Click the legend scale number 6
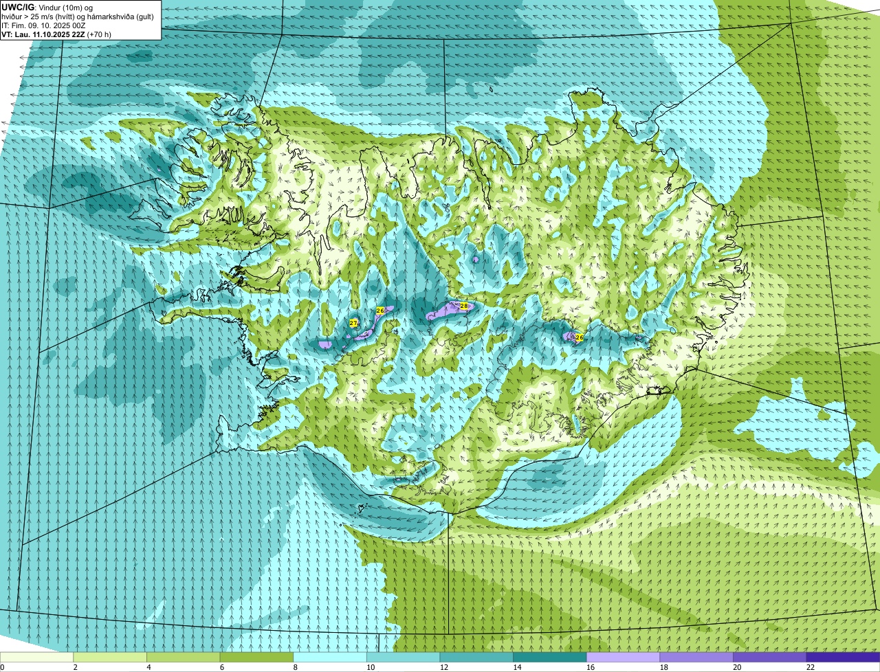This screenshot has height=672, width=880. coord(222,667)
